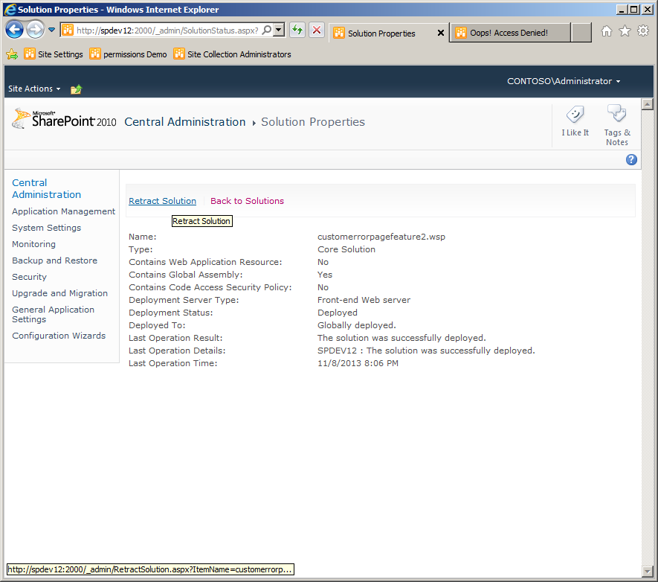
Task: Click the Navigate Up folder icon
Action: pos(76,89)
